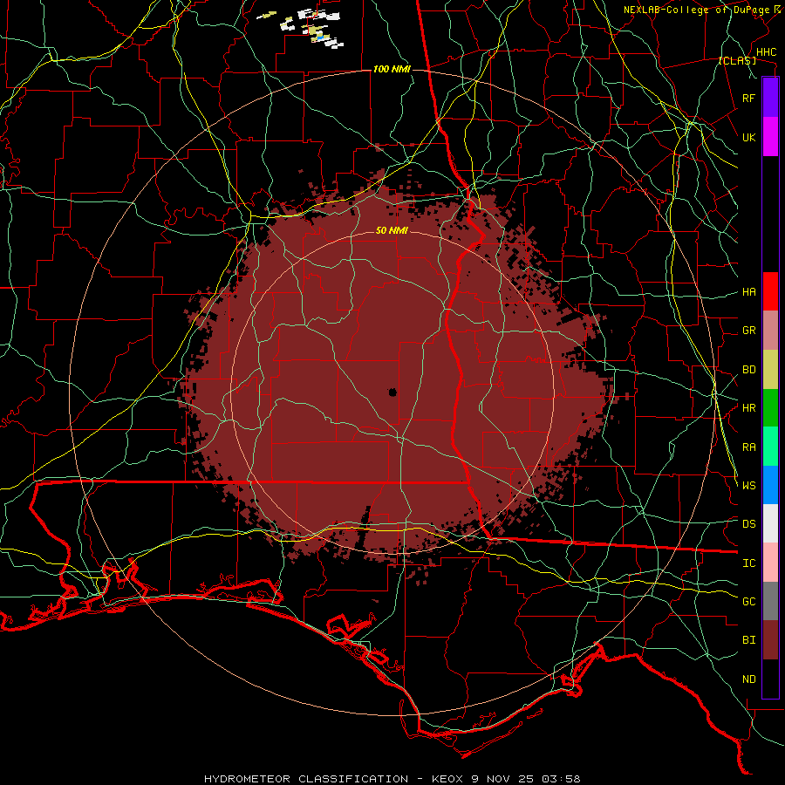Click the DS white legend swatch
Image resolution: width=785 pixels, height=785 pixels.
click(x=770, y=523)
